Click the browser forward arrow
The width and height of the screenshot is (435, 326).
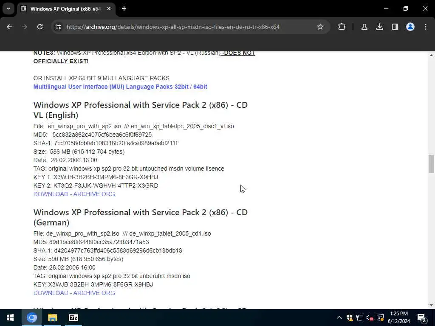pyautogui.click(x=24, y=27)
